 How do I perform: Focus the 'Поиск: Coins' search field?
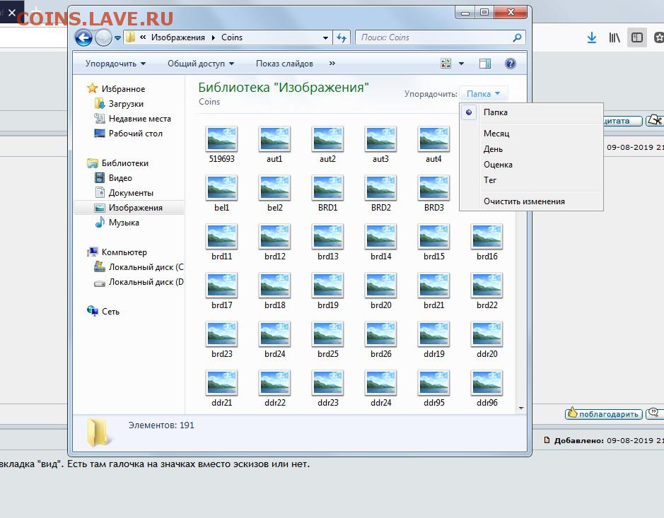pyautogui.click(x=440, y=37)
